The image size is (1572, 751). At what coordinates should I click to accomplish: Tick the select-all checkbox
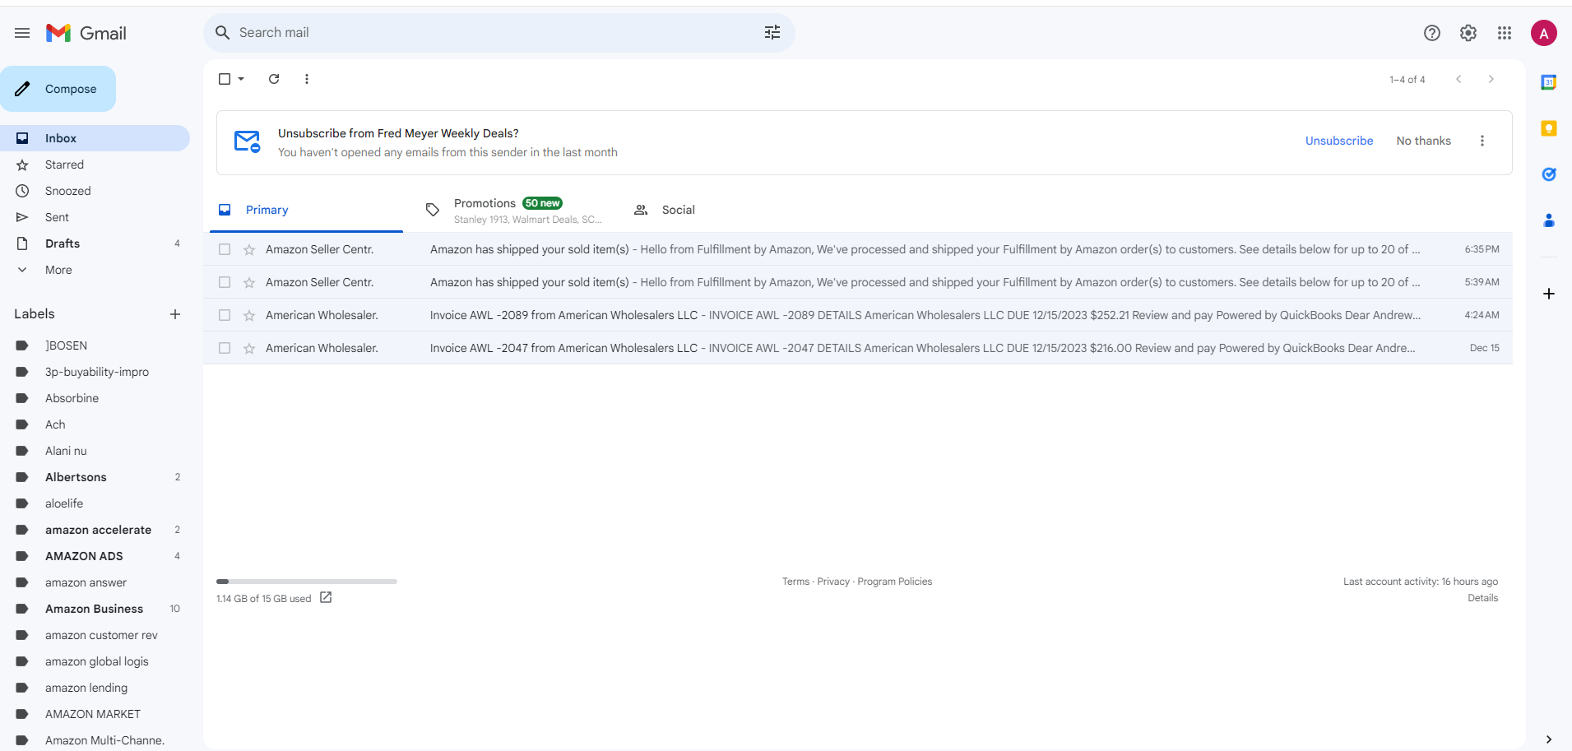click(225, 79)
